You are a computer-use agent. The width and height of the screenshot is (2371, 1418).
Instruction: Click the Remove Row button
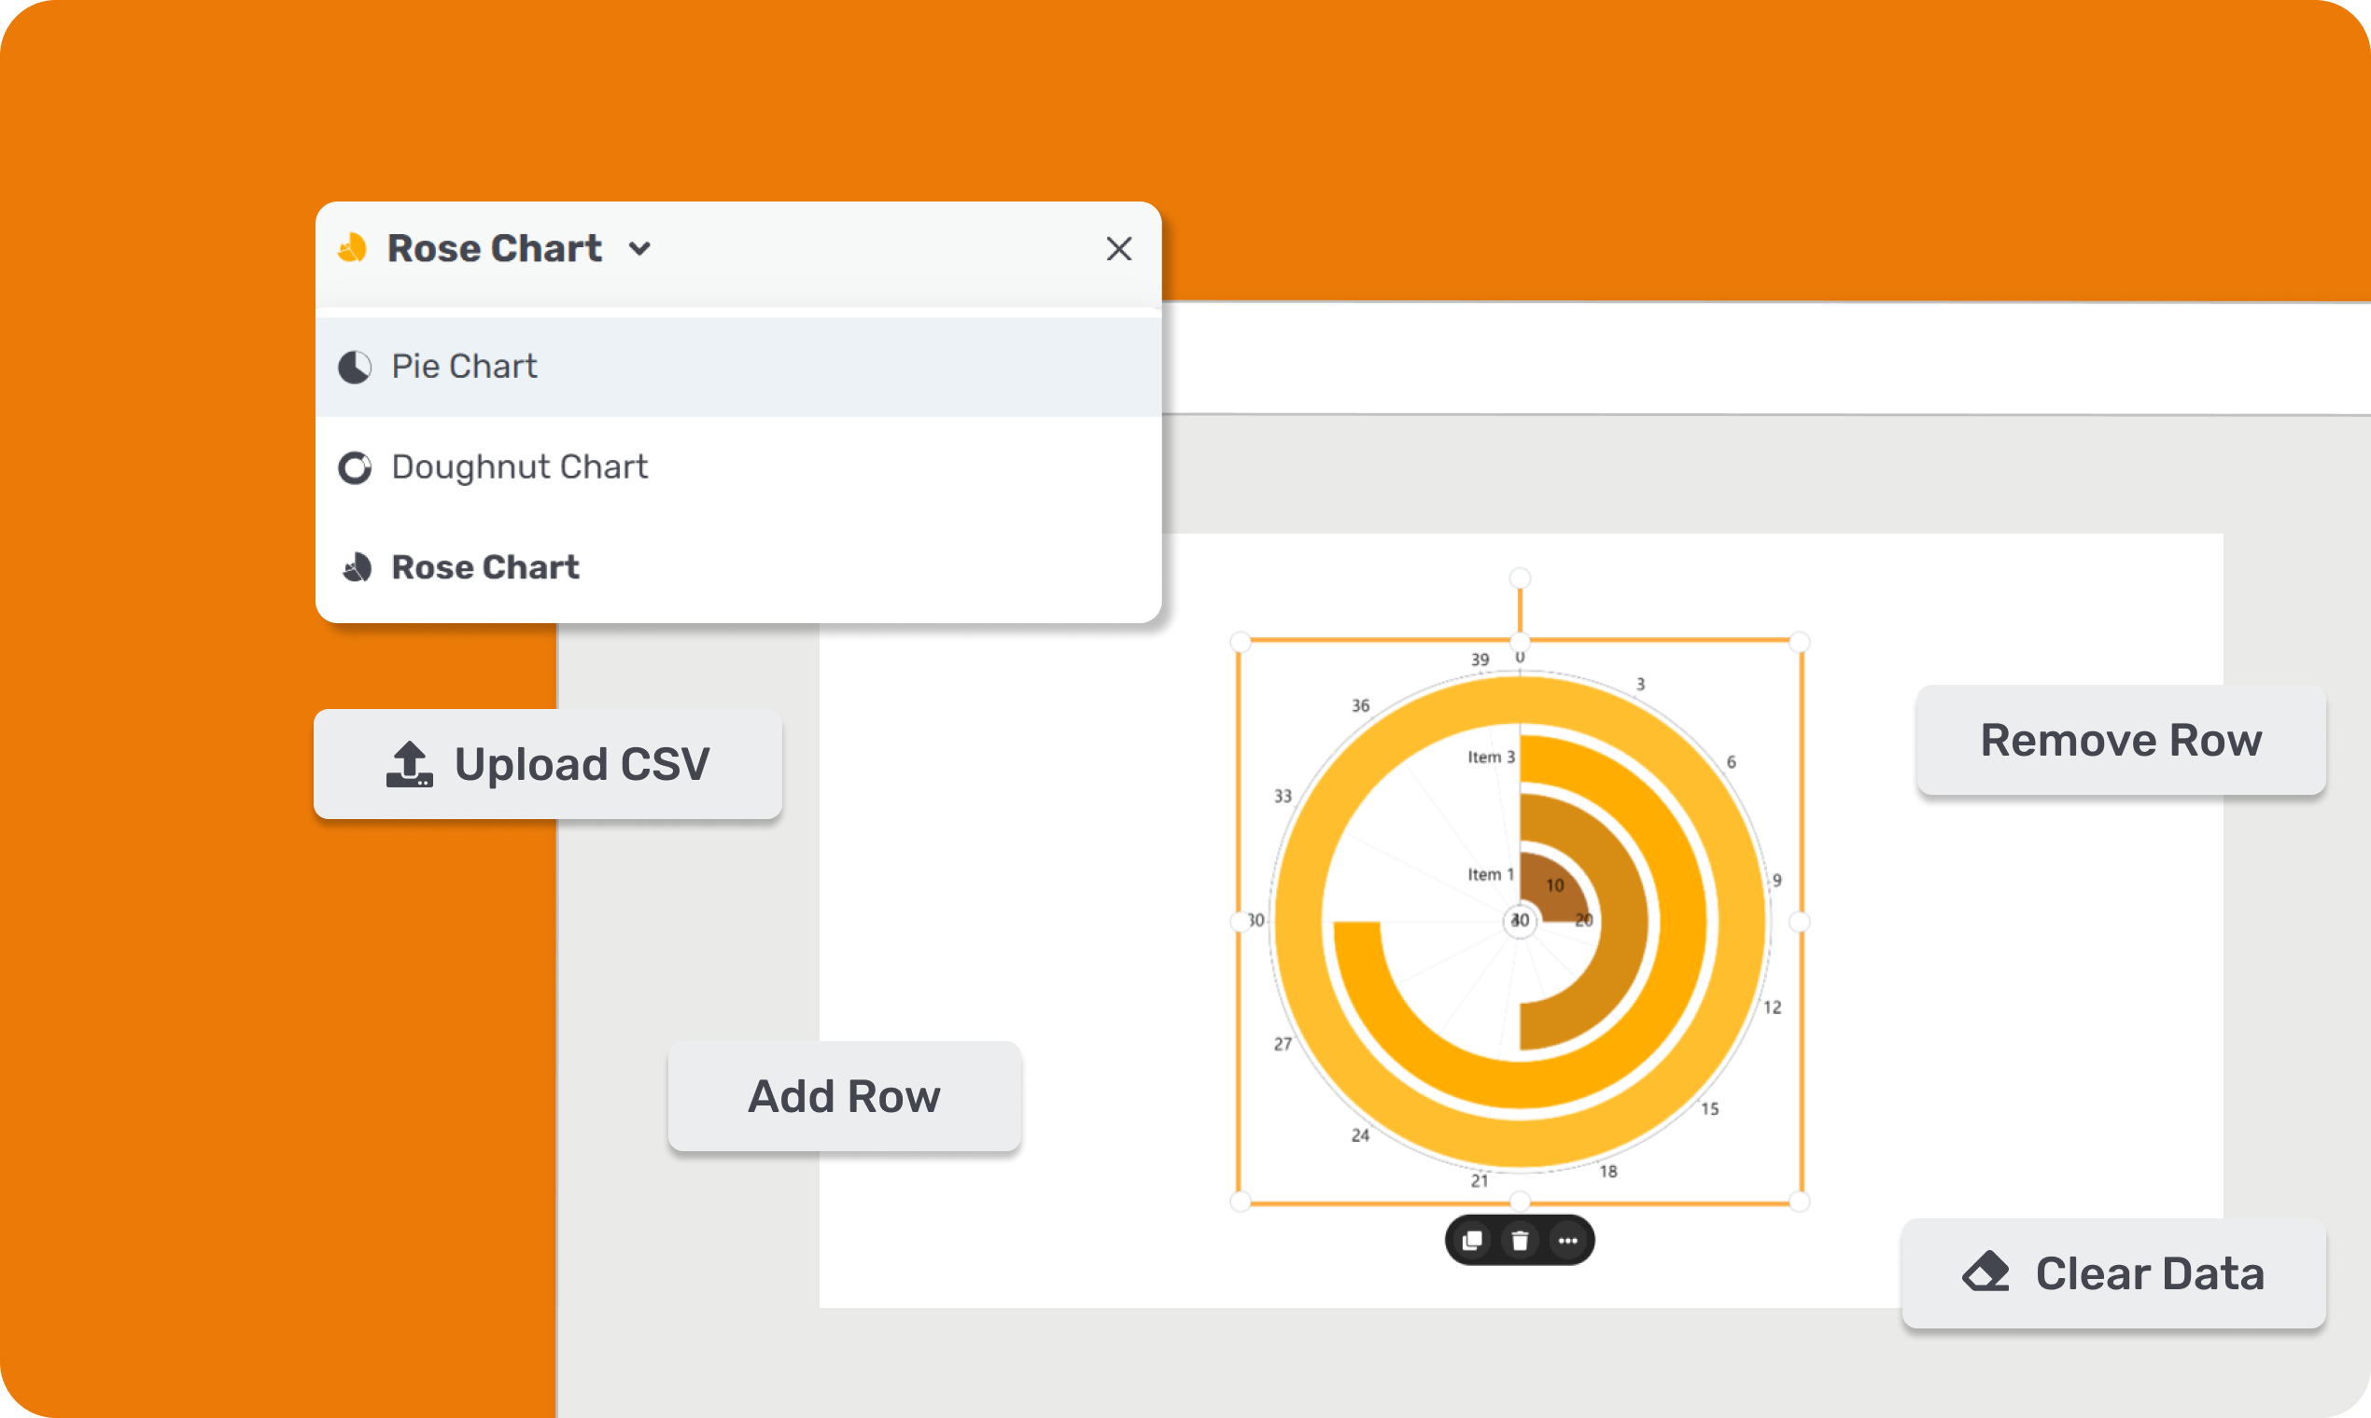click(2121, 740)
